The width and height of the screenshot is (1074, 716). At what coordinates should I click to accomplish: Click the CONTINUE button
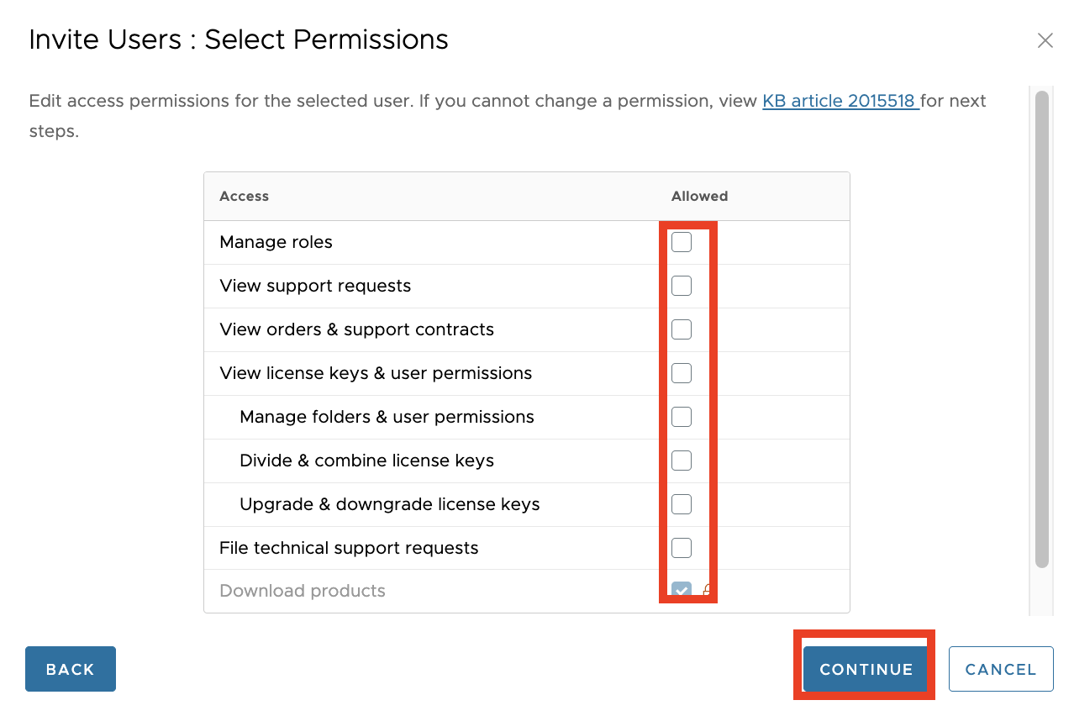coord(866,669)
